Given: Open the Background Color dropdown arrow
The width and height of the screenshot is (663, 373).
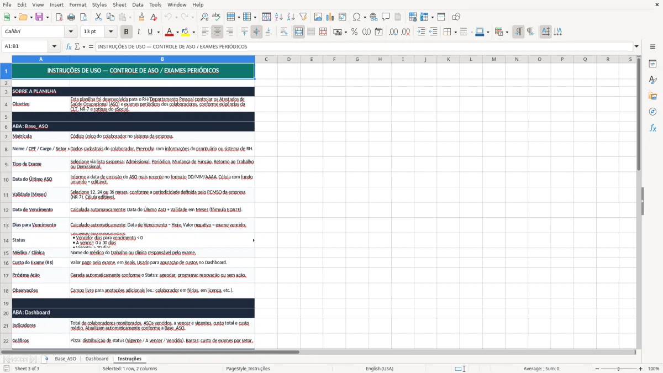Looking at the screenshot, I should (x=193, y=32).
